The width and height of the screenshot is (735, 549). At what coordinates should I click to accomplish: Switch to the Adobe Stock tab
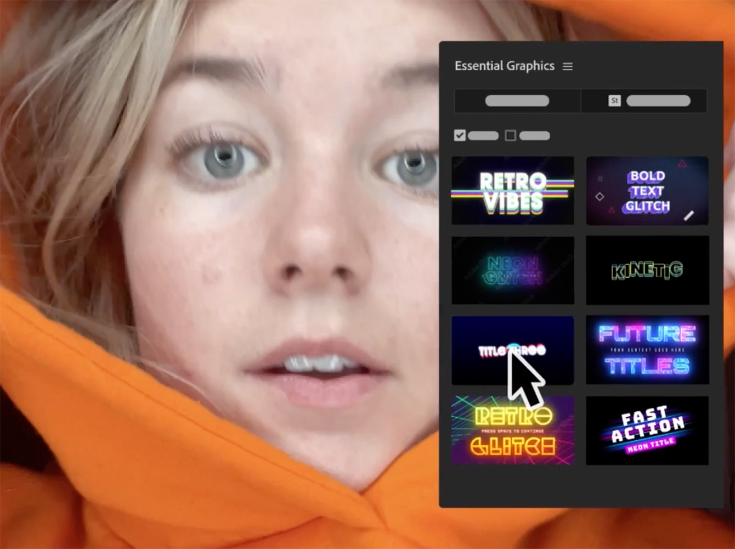click(x=644, y=101)
